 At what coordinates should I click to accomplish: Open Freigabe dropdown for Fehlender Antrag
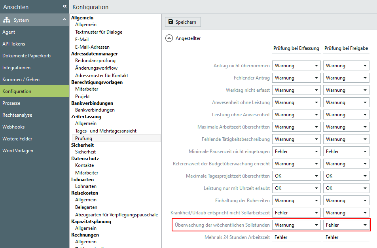coord(346,78)
